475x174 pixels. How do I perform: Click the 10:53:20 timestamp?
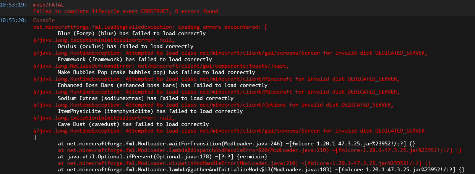[x=13, y=20]
